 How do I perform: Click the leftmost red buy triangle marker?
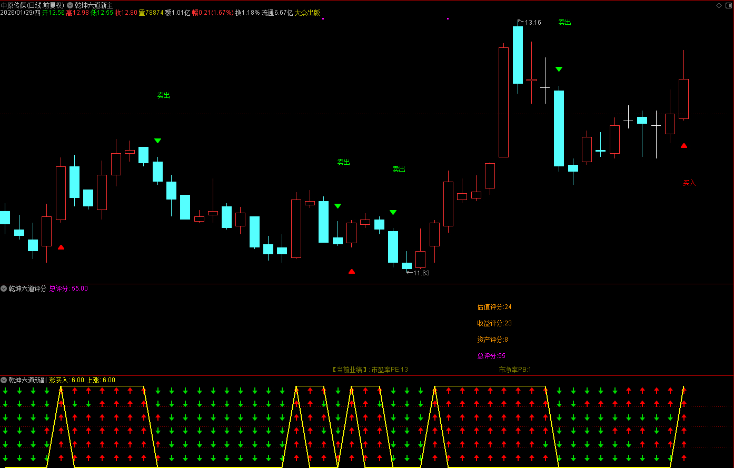point(61,247)
